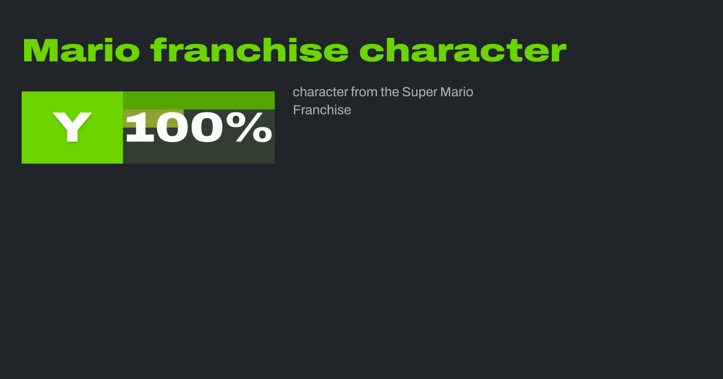Click the percent sign after 100

pos(254,128)
